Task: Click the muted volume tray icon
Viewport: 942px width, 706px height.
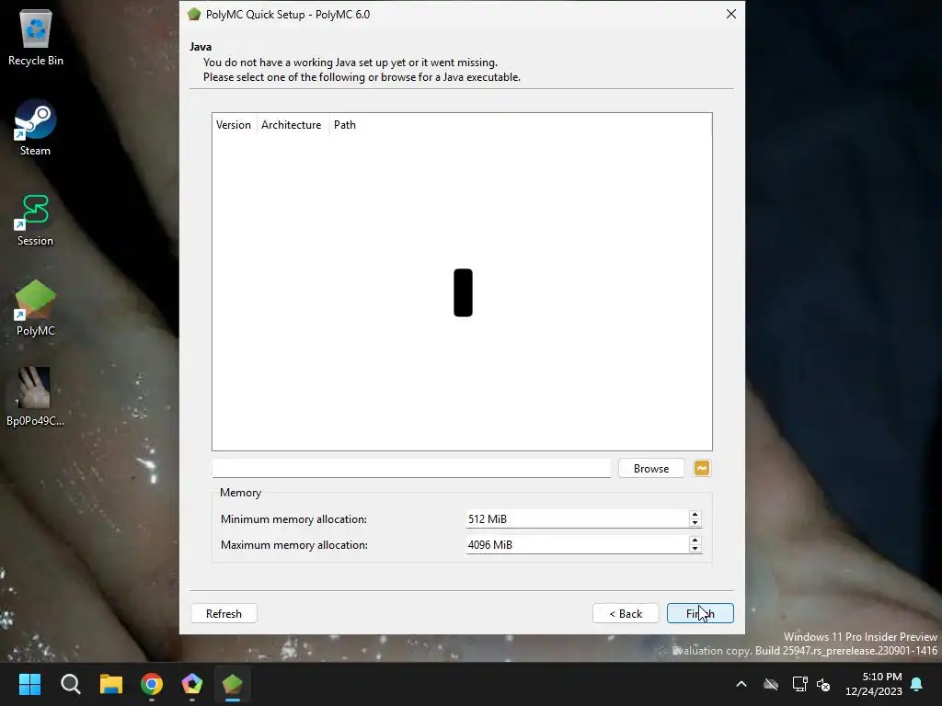Action: click(823, 684)
